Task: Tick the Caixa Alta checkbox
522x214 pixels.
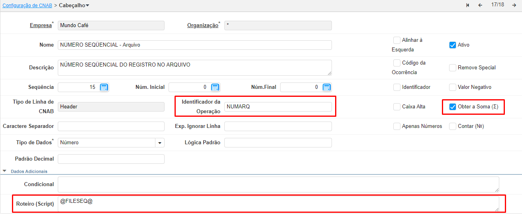Action: 396,107
